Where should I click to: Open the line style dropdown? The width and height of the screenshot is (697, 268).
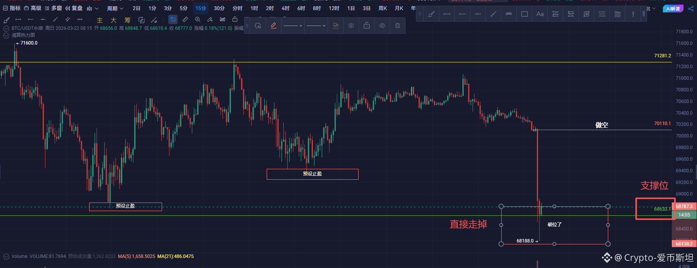(x=293, y=26)
